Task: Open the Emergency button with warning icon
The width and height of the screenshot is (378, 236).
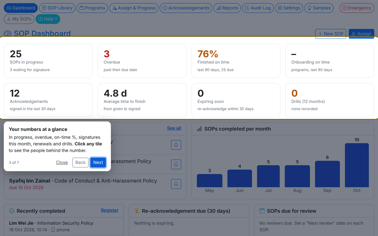Action: click(357, 8)
